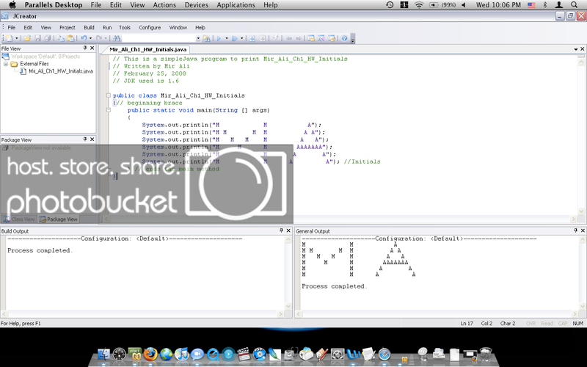
Task: Click inside the toolbar search text field
Action: [x=158, y=38]
